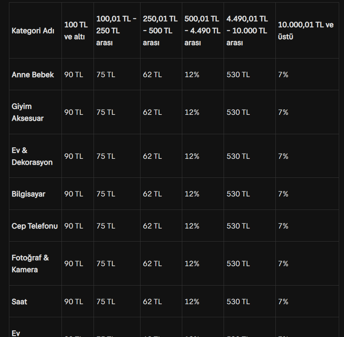The width and height of the screenshot is (344, 337).
Task: Click the 250,01 TL – 500 TL header
Action: [160, 31]
